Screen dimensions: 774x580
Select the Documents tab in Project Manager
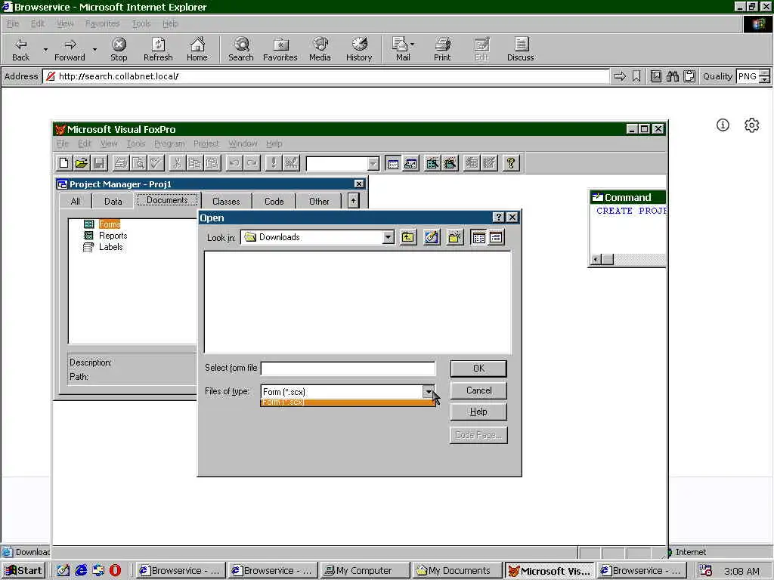click(x=167, y=200)
